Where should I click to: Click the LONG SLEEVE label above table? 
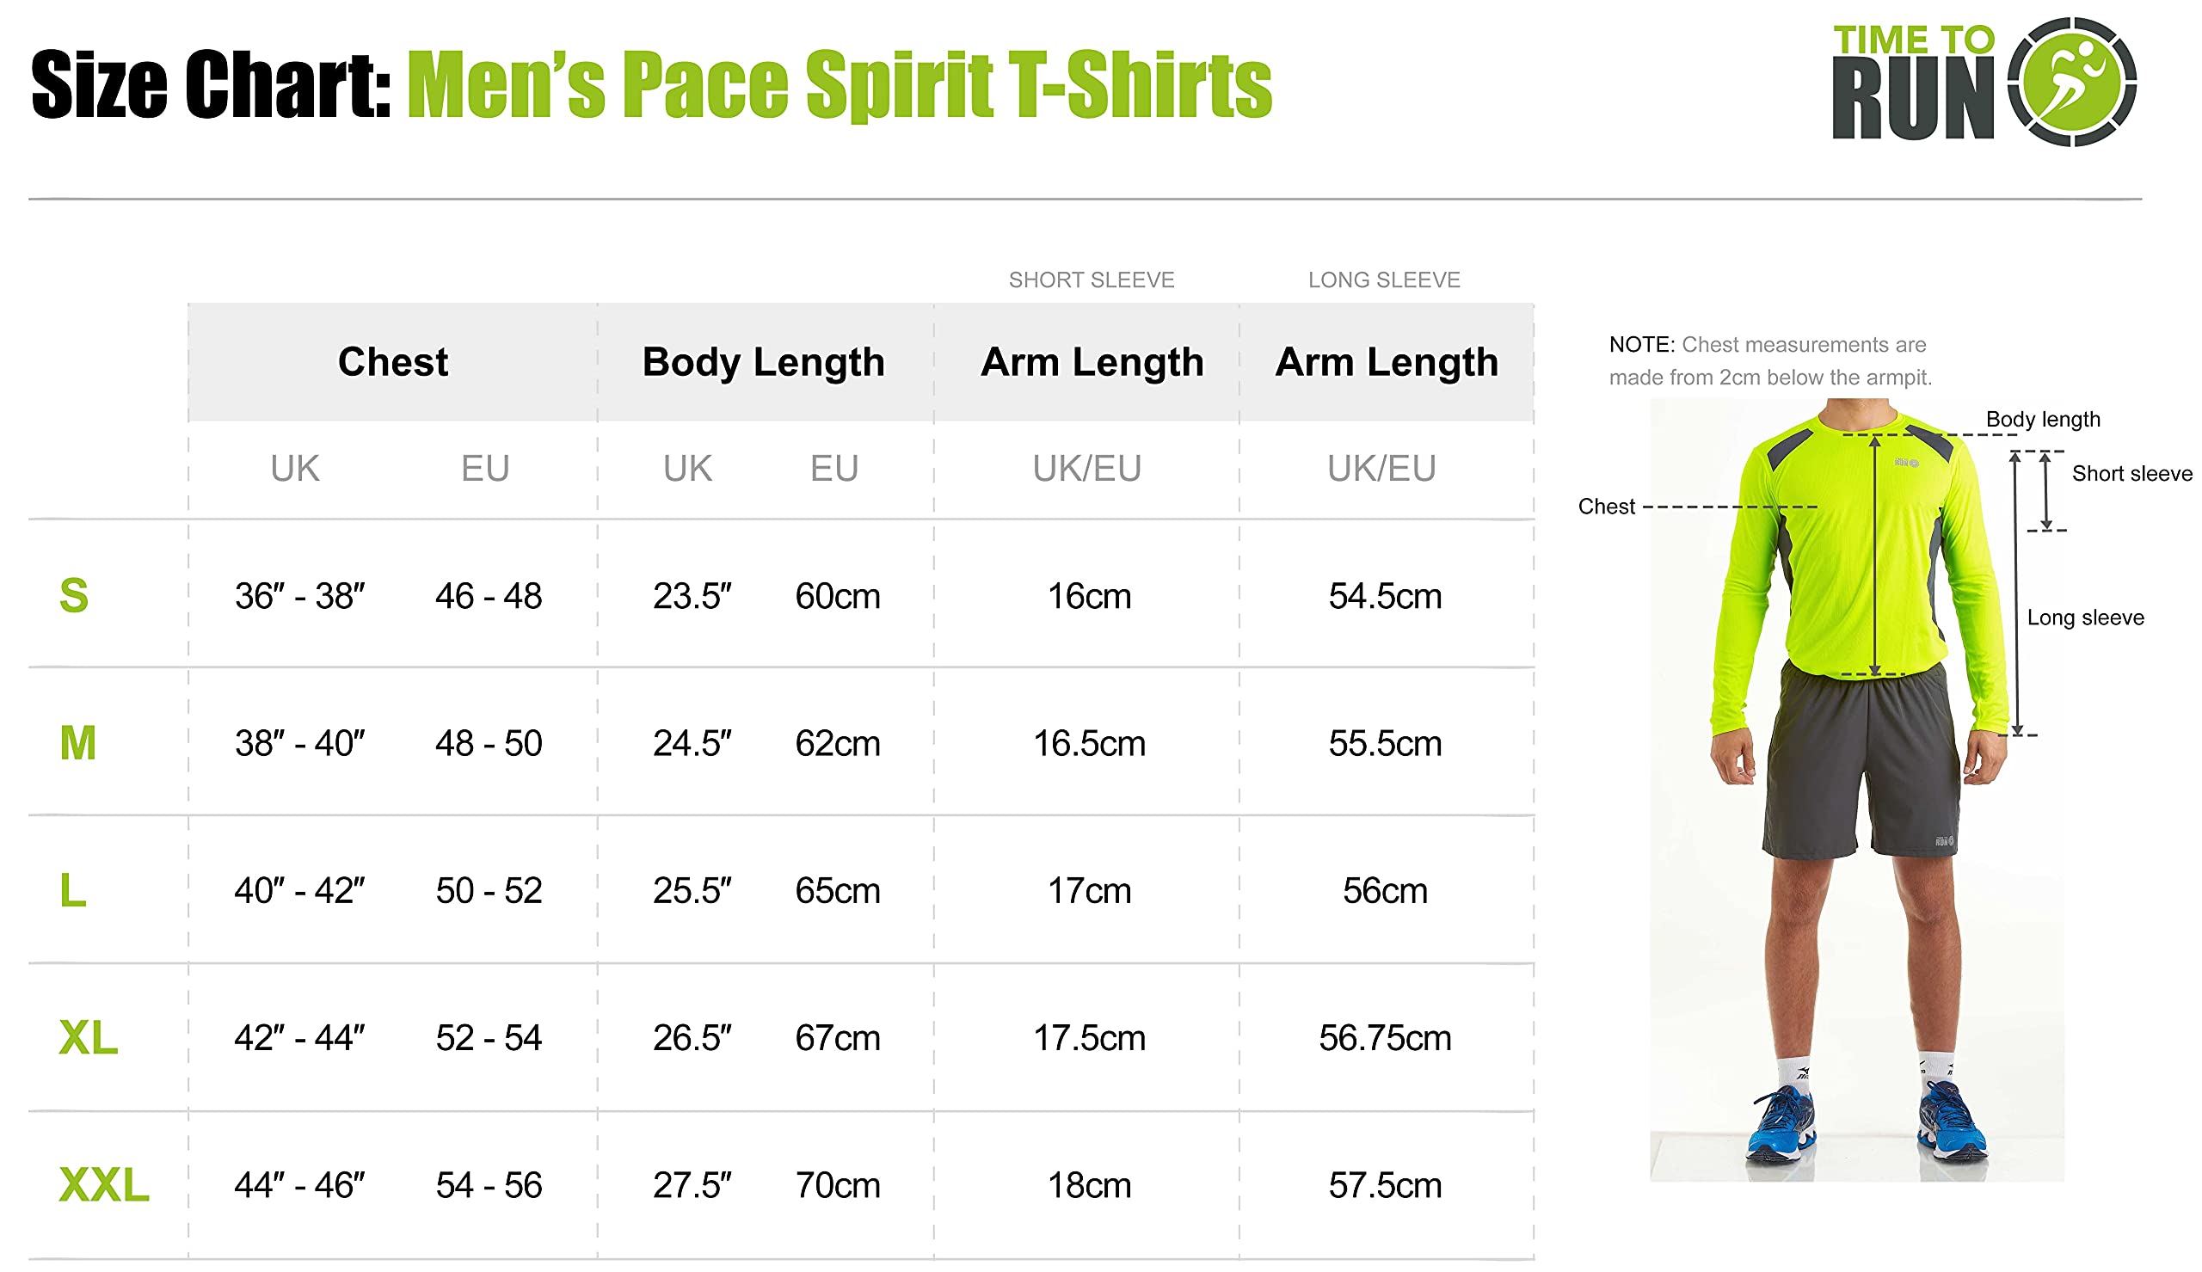click(1384, 280)
